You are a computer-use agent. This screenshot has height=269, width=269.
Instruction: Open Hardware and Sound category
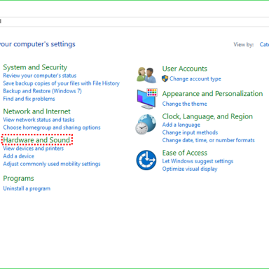coord(36,140)
